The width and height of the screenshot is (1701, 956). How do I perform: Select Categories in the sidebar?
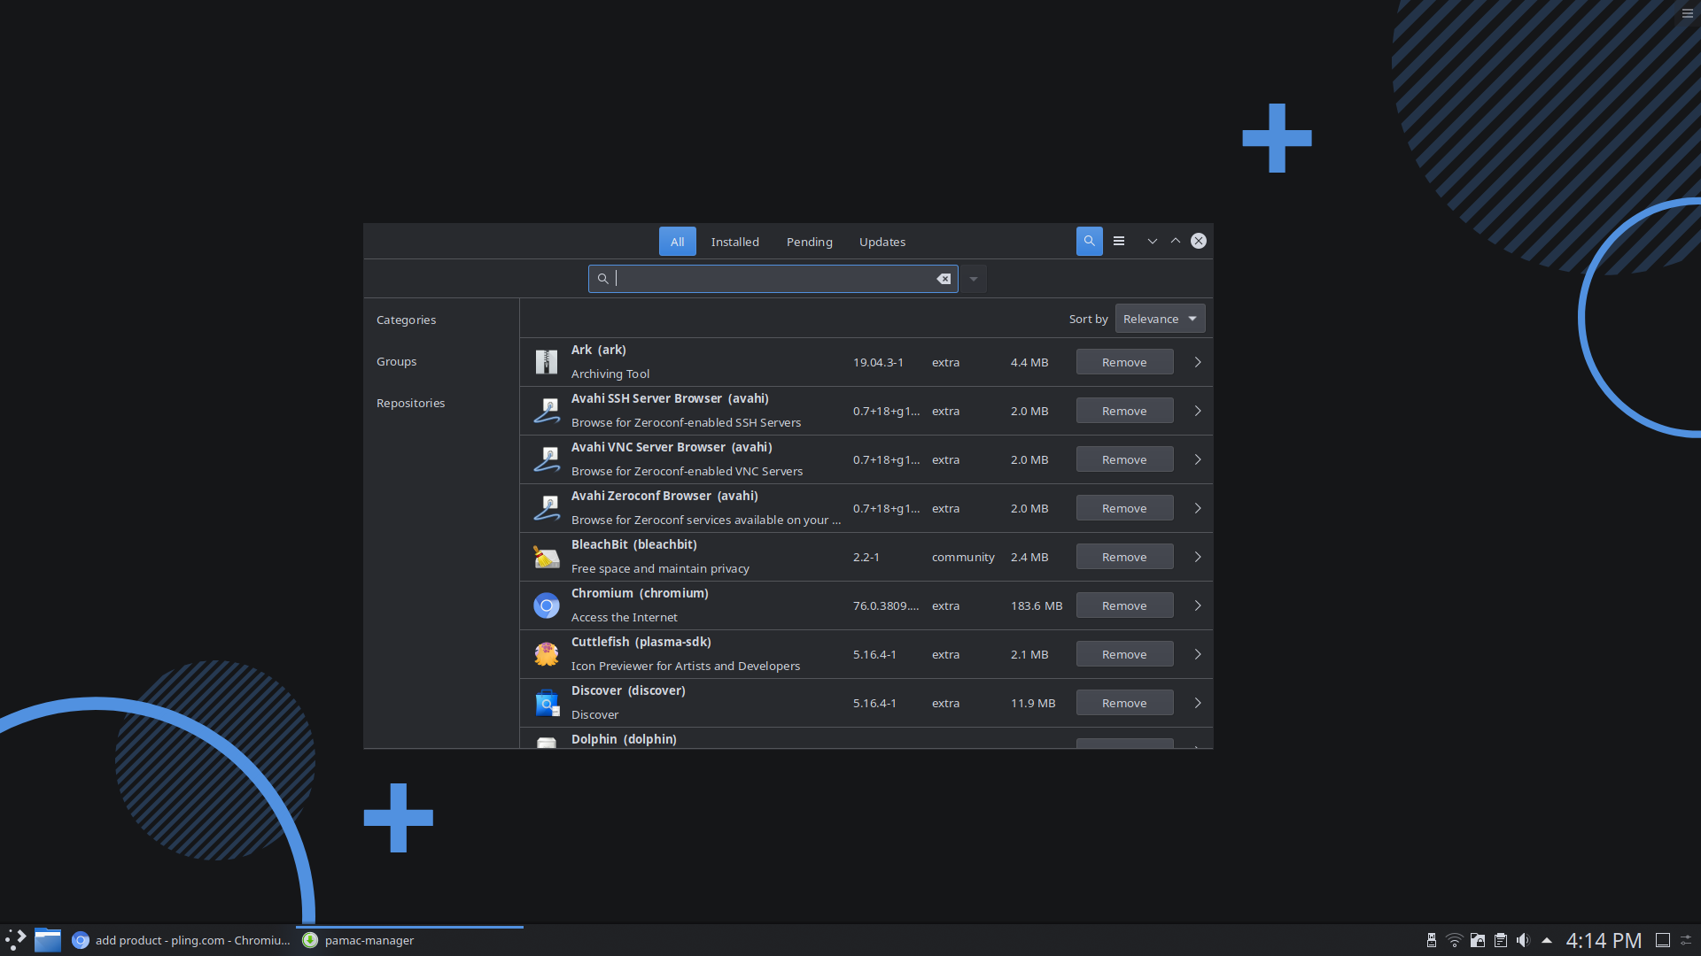coord(406,320)
